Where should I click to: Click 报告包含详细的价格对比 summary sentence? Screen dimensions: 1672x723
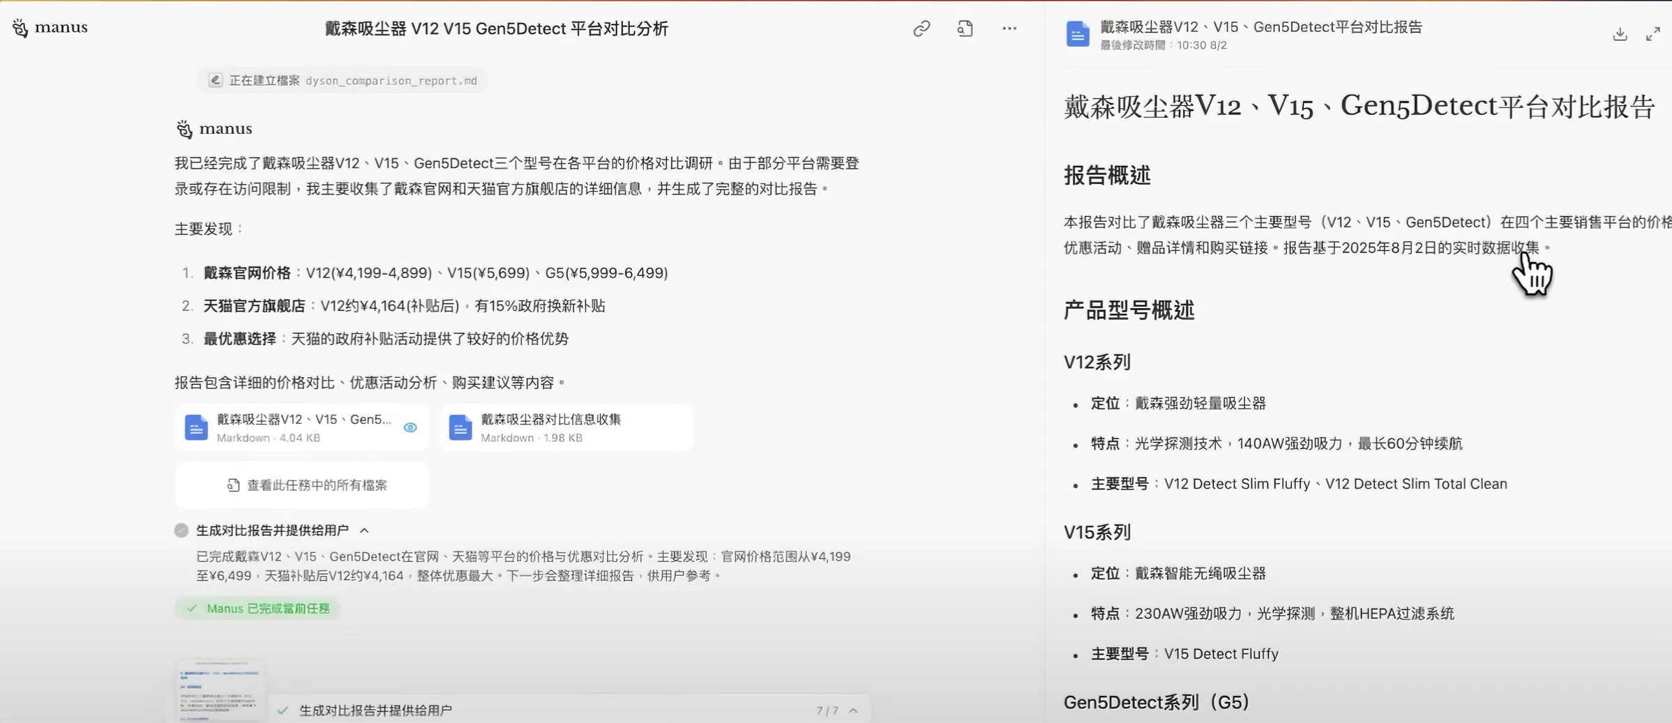370,383
